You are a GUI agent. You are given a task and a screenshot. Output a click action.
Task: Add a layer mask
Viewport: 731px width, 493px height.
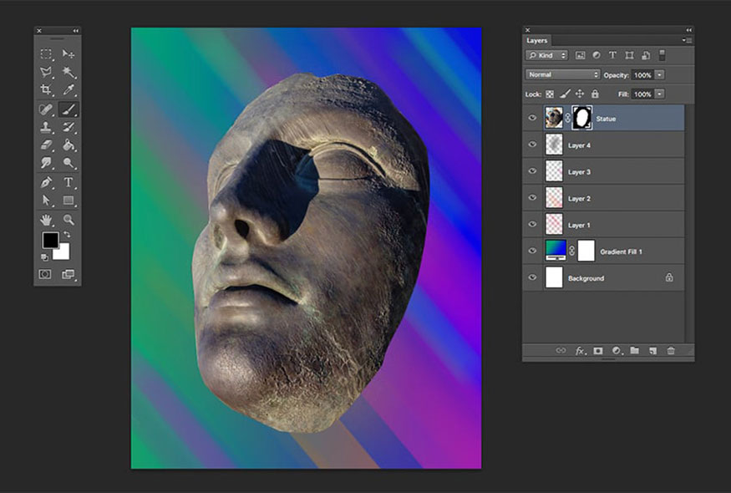[597, 351]
